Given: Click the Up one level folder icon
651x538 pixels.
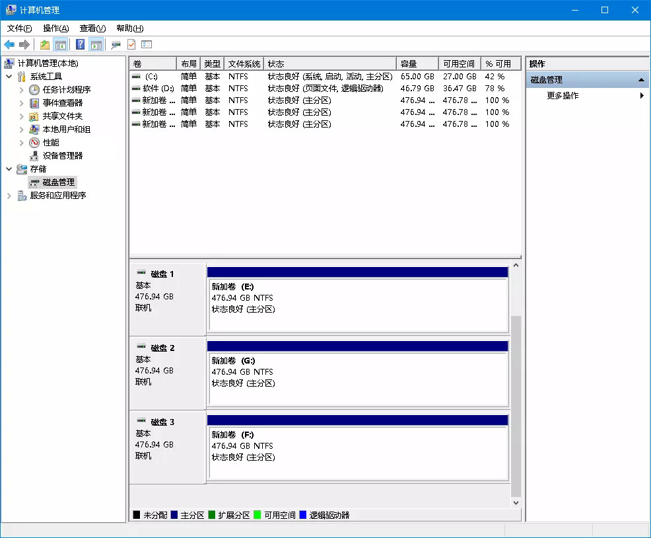Looking at the screenshot, I should [x=44, y=44].
